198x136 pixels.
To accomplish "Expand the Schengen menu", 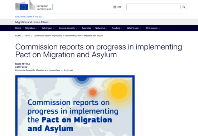I will [x=48, y=28].
